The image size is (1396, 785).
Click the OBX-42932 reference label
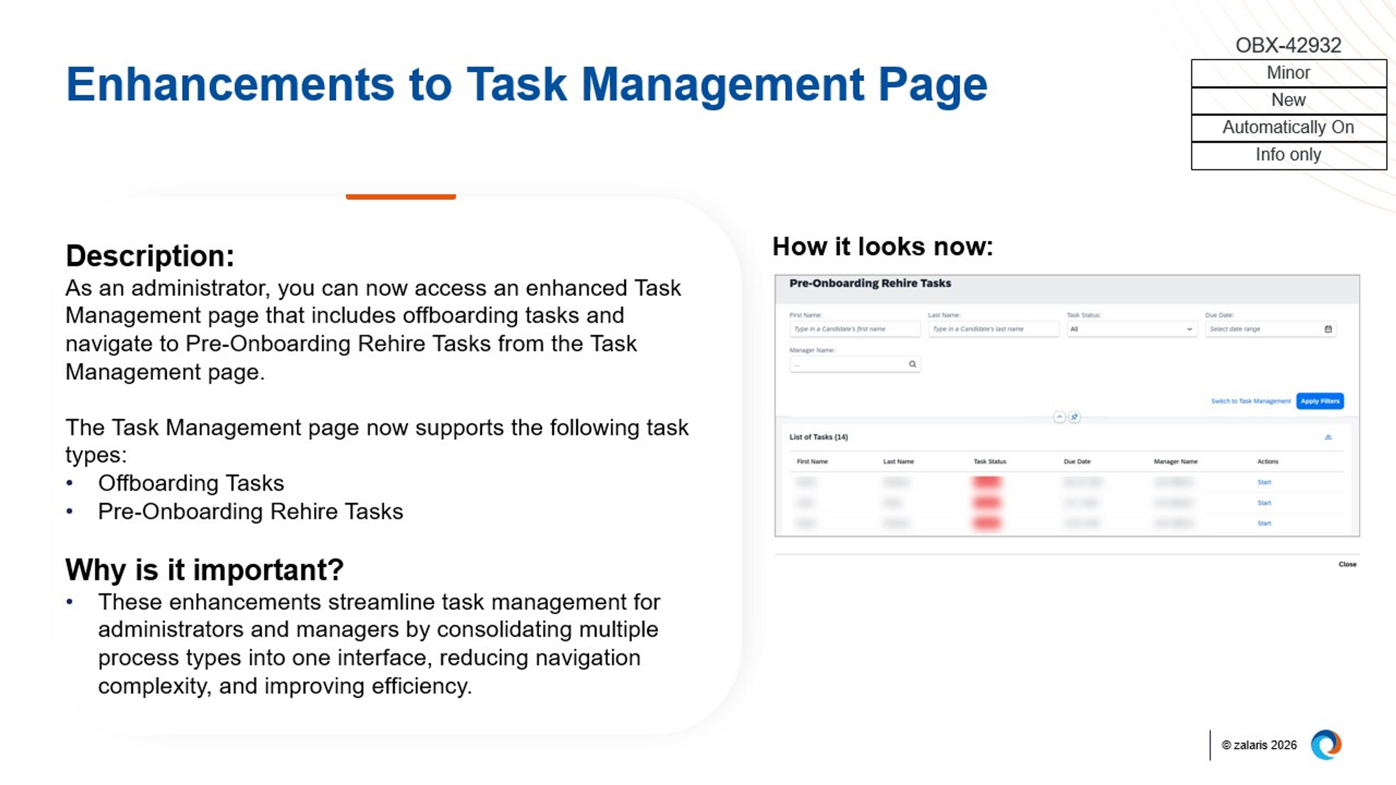[1288, 45]
